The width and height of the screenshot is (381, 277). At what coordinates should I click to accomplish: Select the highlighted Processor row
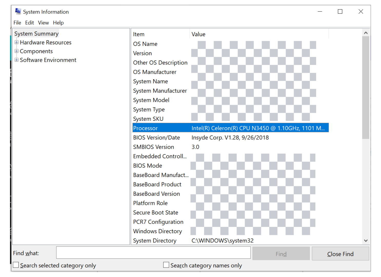click(230, 128)
